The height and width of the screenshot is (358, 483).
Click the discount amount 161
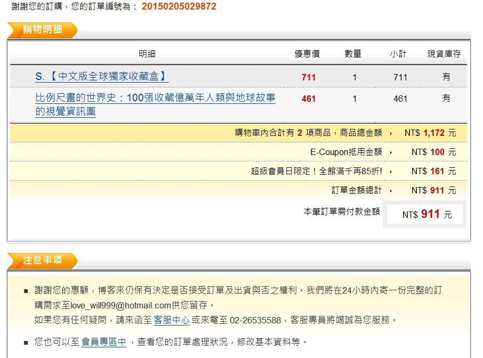coord(437,171)
